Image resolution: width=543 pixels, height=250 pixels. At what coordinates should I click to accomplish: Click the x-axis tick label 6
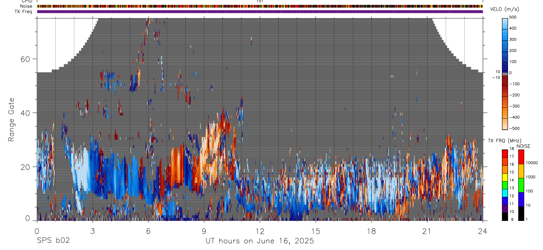(x=148, y=231)
